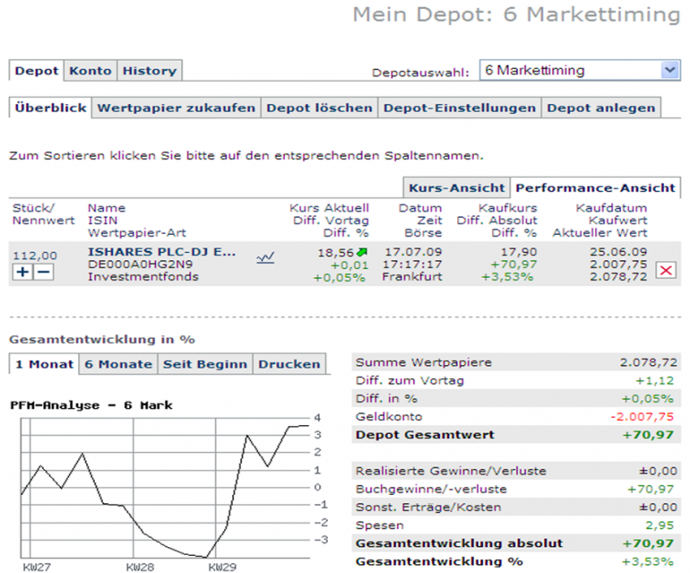Click the Sonst. Erträge/Kosten label
Image resolution: width=690 pixels, height=573 pixels.
428,508
